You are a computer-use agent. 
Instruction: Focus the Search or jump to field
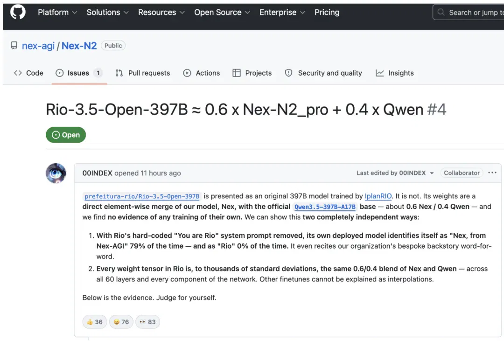pos(469,13)
